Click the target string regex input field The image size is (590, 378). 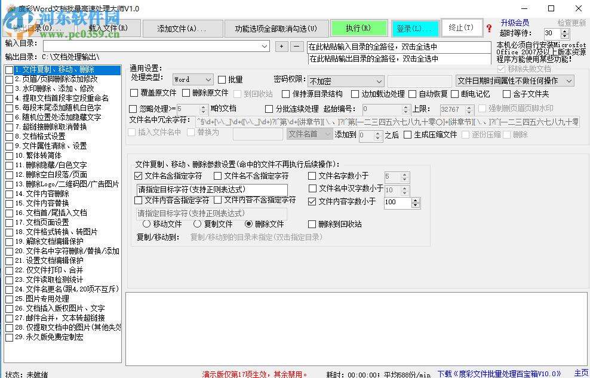point(211,190)
